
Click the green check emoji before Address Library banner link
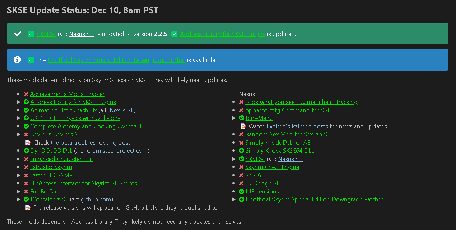click(x=174, y=34)
